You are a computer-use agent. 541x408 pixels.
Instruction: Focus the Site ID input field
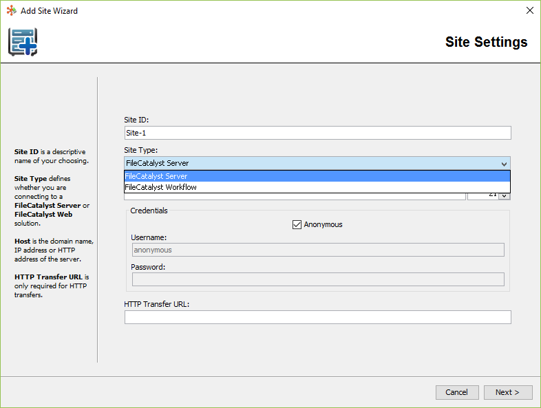[317, 133]
